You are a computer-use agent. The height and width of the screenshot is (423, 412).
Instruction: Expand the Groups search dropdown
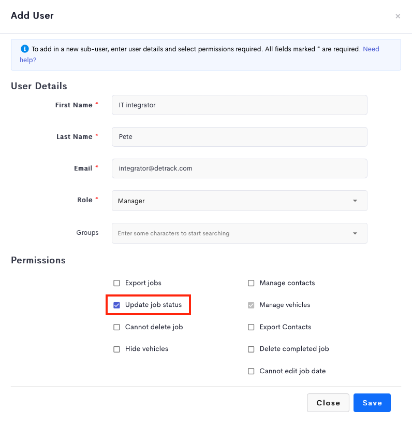pyautogui.click(x=240, y=233)
